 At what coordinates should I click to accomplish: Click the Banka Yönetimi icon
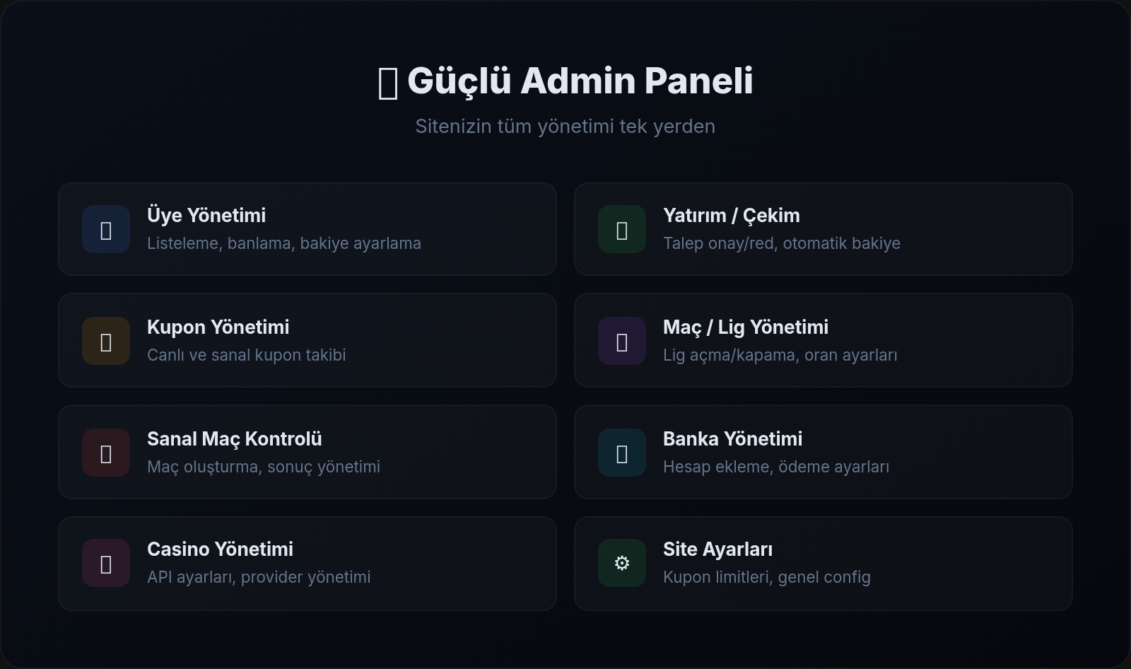click(x=622, y=453)
